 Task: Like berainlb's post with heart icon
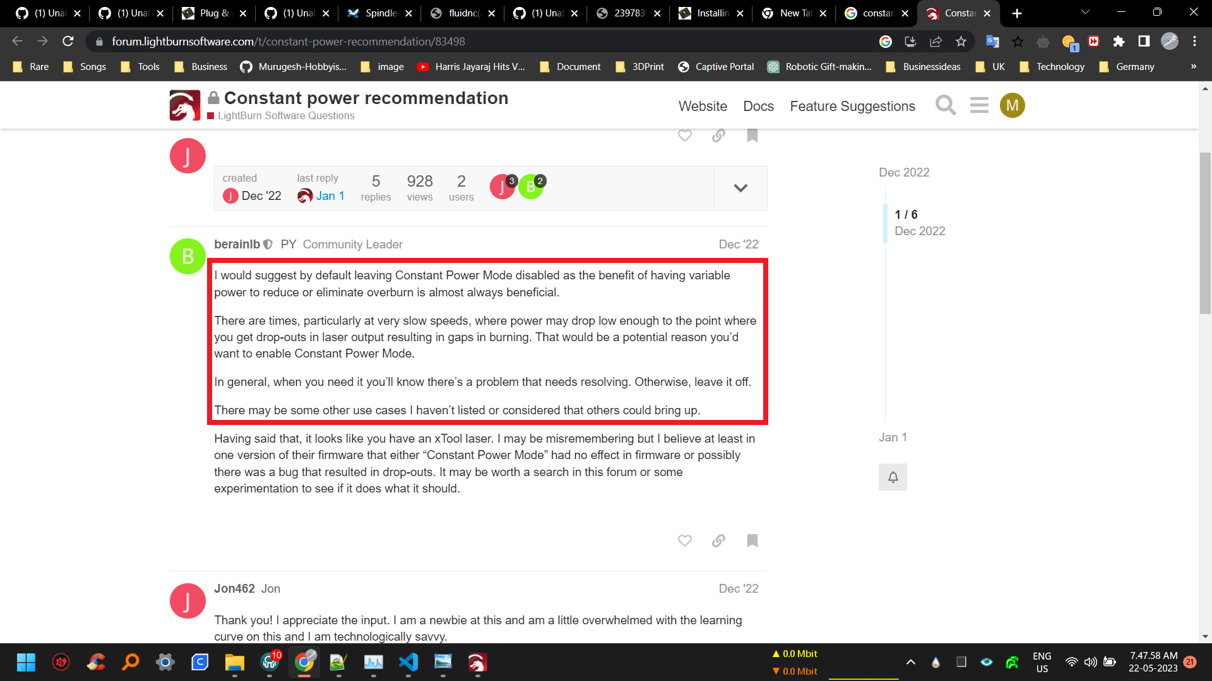click(684, 540)
